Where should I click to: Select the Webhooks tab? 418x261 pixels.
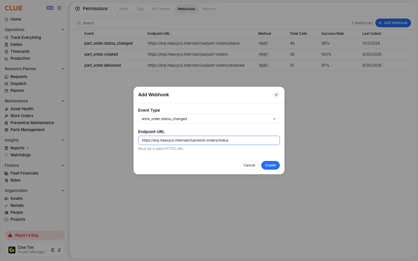(186, 9)
